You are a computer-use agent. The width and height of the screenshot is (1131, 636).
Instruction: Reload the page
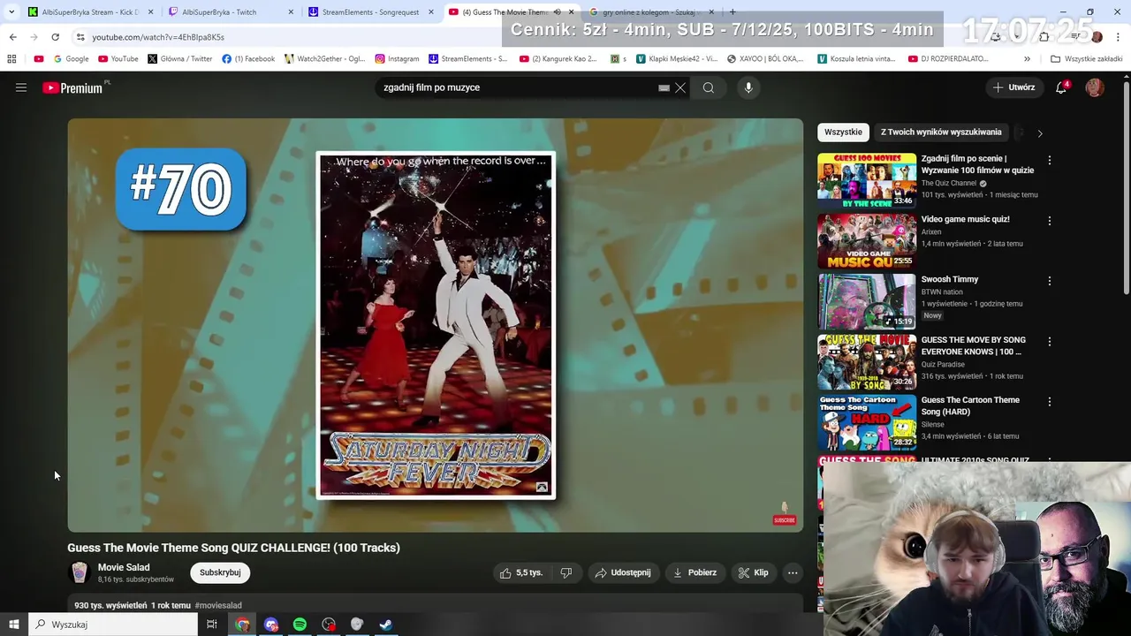point(55,37)
